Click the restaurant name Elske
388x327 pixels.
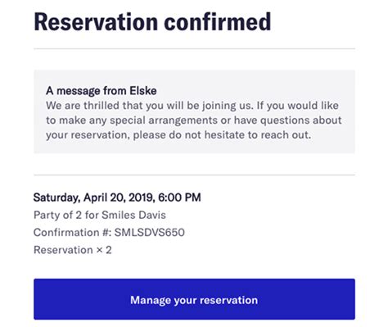tap(143, 91)
